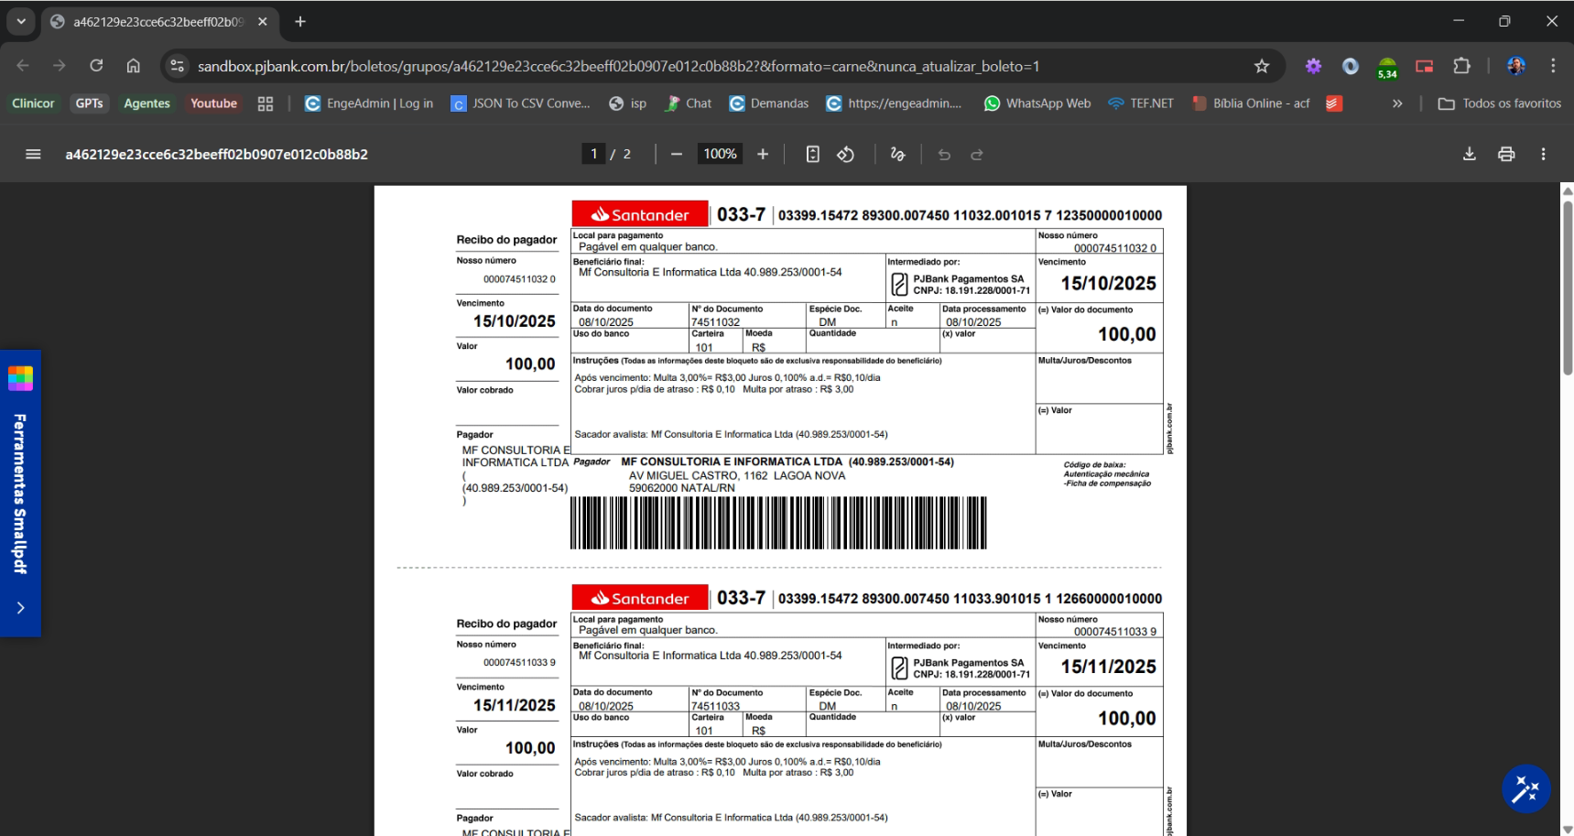This screenshot has height=836, width=1574.
Task: Click the PDF page number field
Action: [x=593, y=154]
